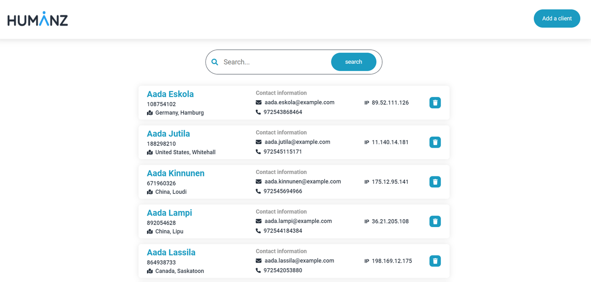Image resolution: width=591 pixels, height=282 pixels.
Task: Click Contact information heading in Aada Lassila card
Action: [x=281, y=251]
